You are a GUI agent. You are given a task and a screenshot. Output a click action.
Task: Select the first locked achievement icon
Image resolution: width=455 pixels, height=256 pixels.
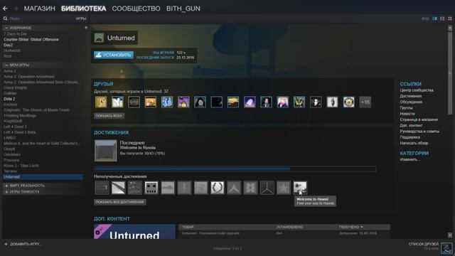point(102,188)
